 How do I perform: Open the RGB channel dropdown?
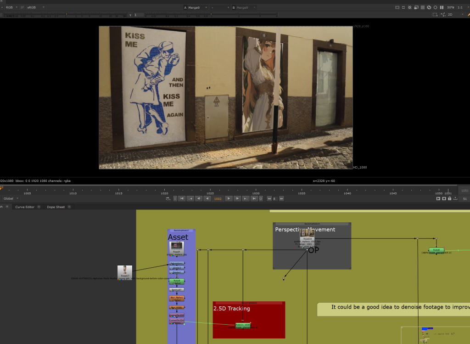[x=11, y=7]
